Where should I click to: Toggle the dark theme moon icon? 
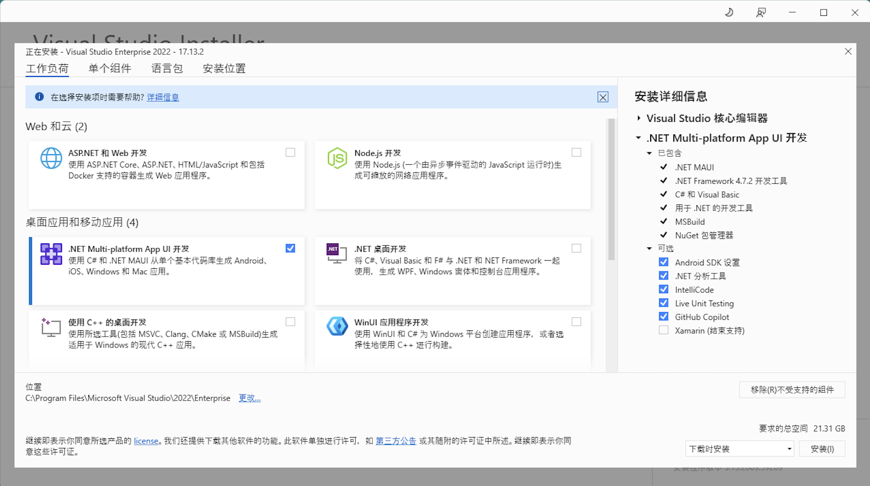click(729, 12)
